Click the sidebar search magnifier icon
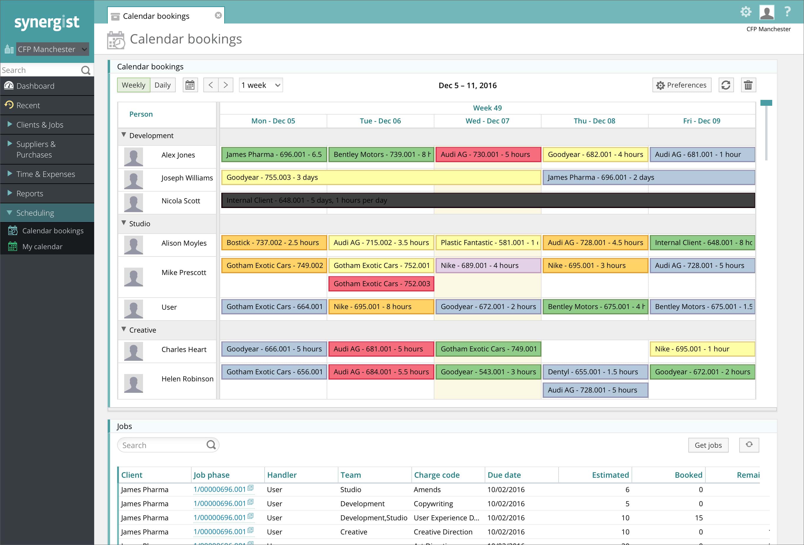The image size is (804, 545). pyautogui.click(x=85, y=71)
